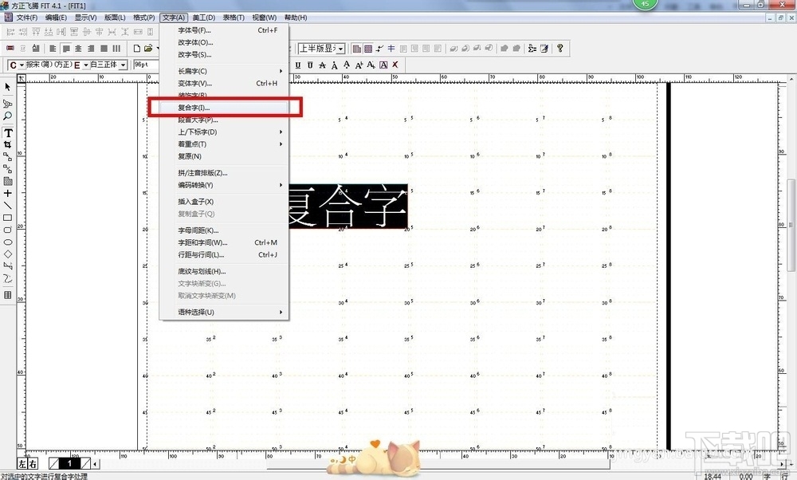Toggle the grid display icon
Image resolution: width=797 pixels, height=480 pixels.
pos(368,49)
